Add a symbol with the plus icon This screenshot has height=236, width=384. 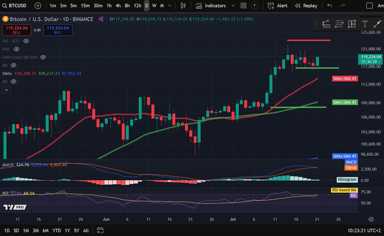[x=38, y=6]
